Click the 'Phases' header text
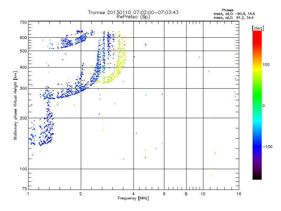The image size is (281, 211). pyautogui.click(x=227, y=10)
